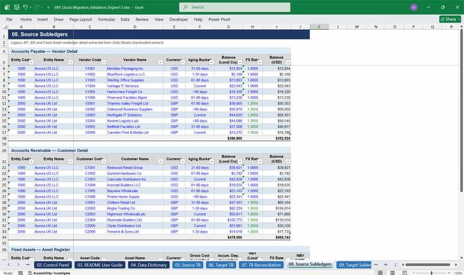Click the zoom in plus button

pyautogui.click(x=449, y=273)
